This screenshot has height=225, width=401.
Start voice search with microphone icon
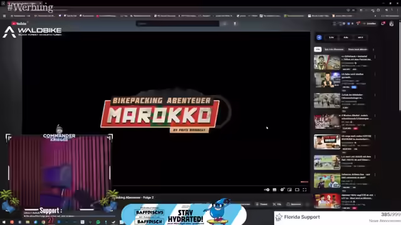coord(235,24)
